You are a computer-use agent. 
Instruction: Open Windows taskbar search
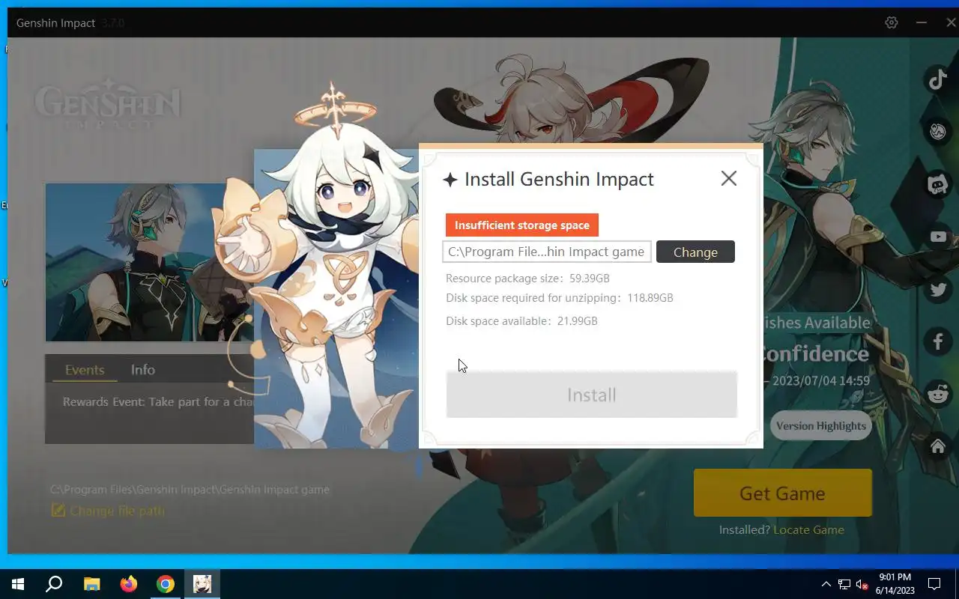[x=54, y=584]
